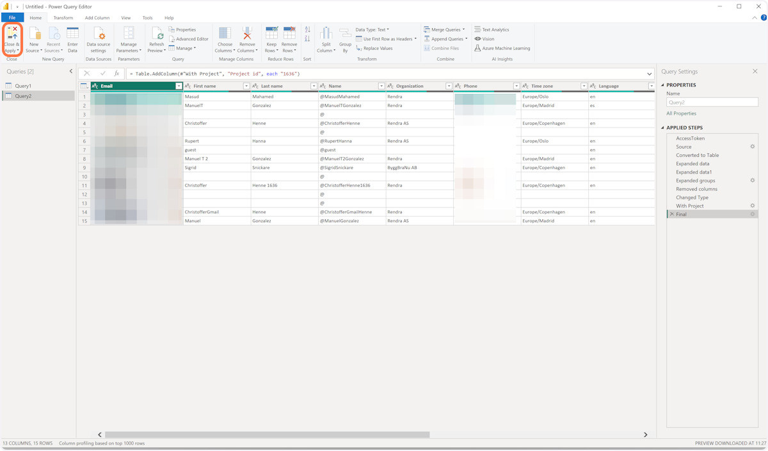Click Refresh Preview icon

pos(157,33)
